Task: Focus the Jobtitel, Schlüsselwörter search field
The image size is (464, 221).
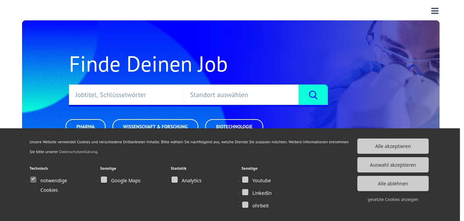Action: pos(126,95)
